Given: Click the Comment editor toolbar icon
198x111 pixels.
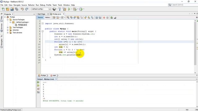Looking at the screenshot, I should pyautogui.click(x=112, y=18).
